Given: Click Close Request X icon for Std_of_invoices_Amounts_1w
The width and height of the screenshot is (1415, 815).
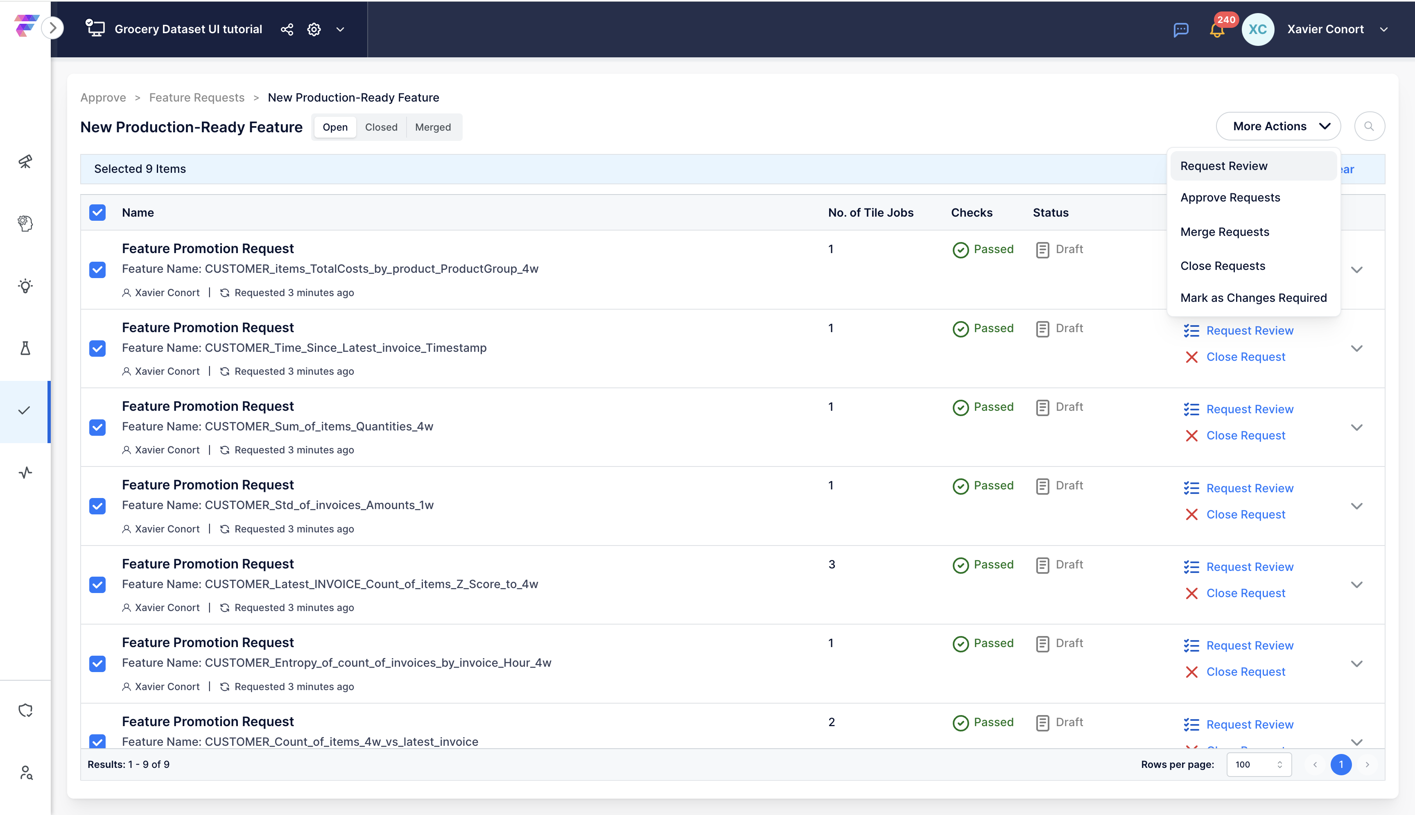Looking at the screenshot, I should coord(1191,514).
